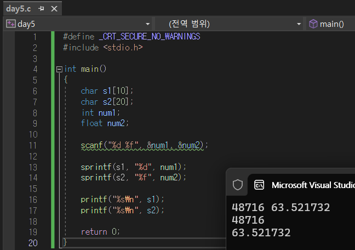Click console output line 48716

(248, 220)
